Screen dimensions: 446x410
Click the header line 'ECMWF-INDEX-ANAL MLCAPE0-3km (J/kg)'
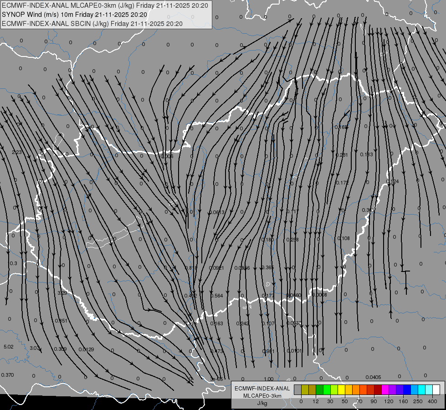click(x=68, y=5)
